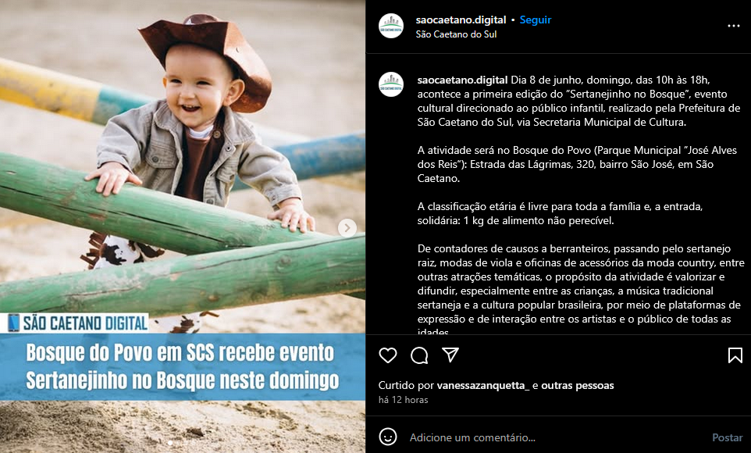Submit comment with the Postar button
The image size is (751, 453).
tap(727, 437)
